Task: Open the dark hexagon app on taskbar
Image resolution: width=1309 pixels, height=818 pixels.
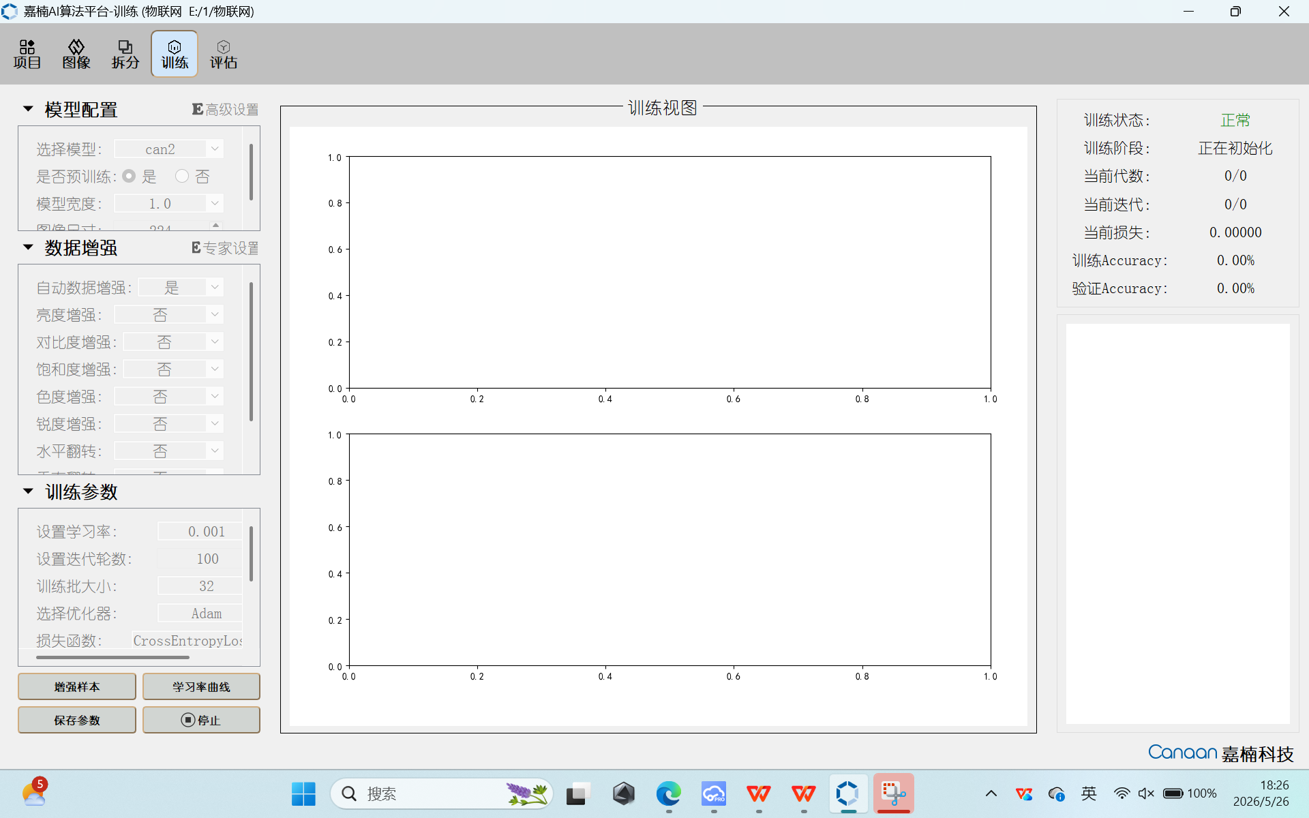Action: (623, 793)
